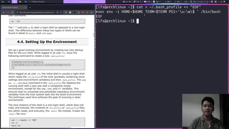Select the highlighted purple active workspace icon

[14, 1]
